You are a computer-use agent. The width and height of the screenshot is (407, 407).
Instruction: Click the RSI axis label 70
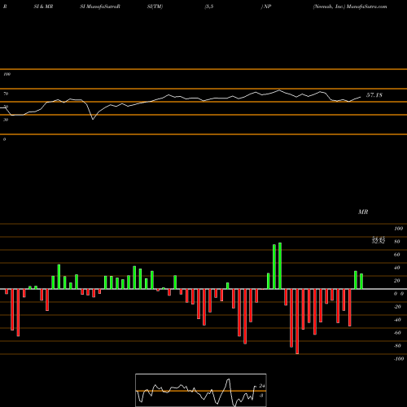(x=6, y=94)
